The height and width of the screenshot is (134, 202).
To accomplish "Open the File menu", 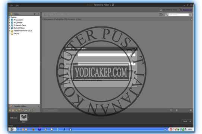I will [x=12, y=5].
